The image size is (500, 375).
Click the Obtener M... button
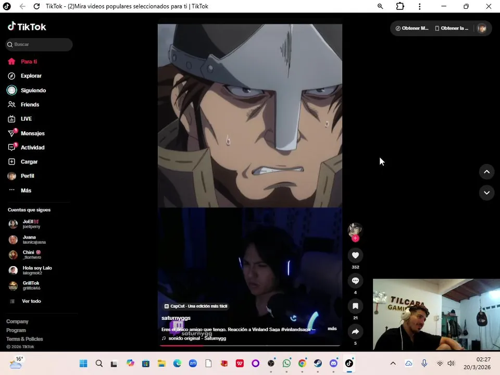412,28
